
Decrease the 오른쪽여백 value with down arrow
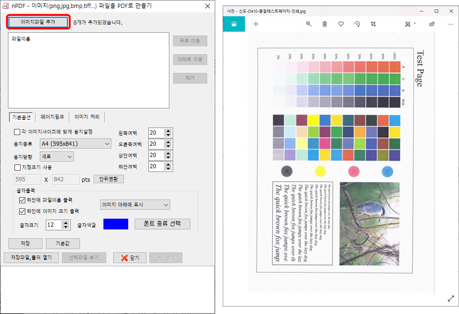(x=168, y=146)
